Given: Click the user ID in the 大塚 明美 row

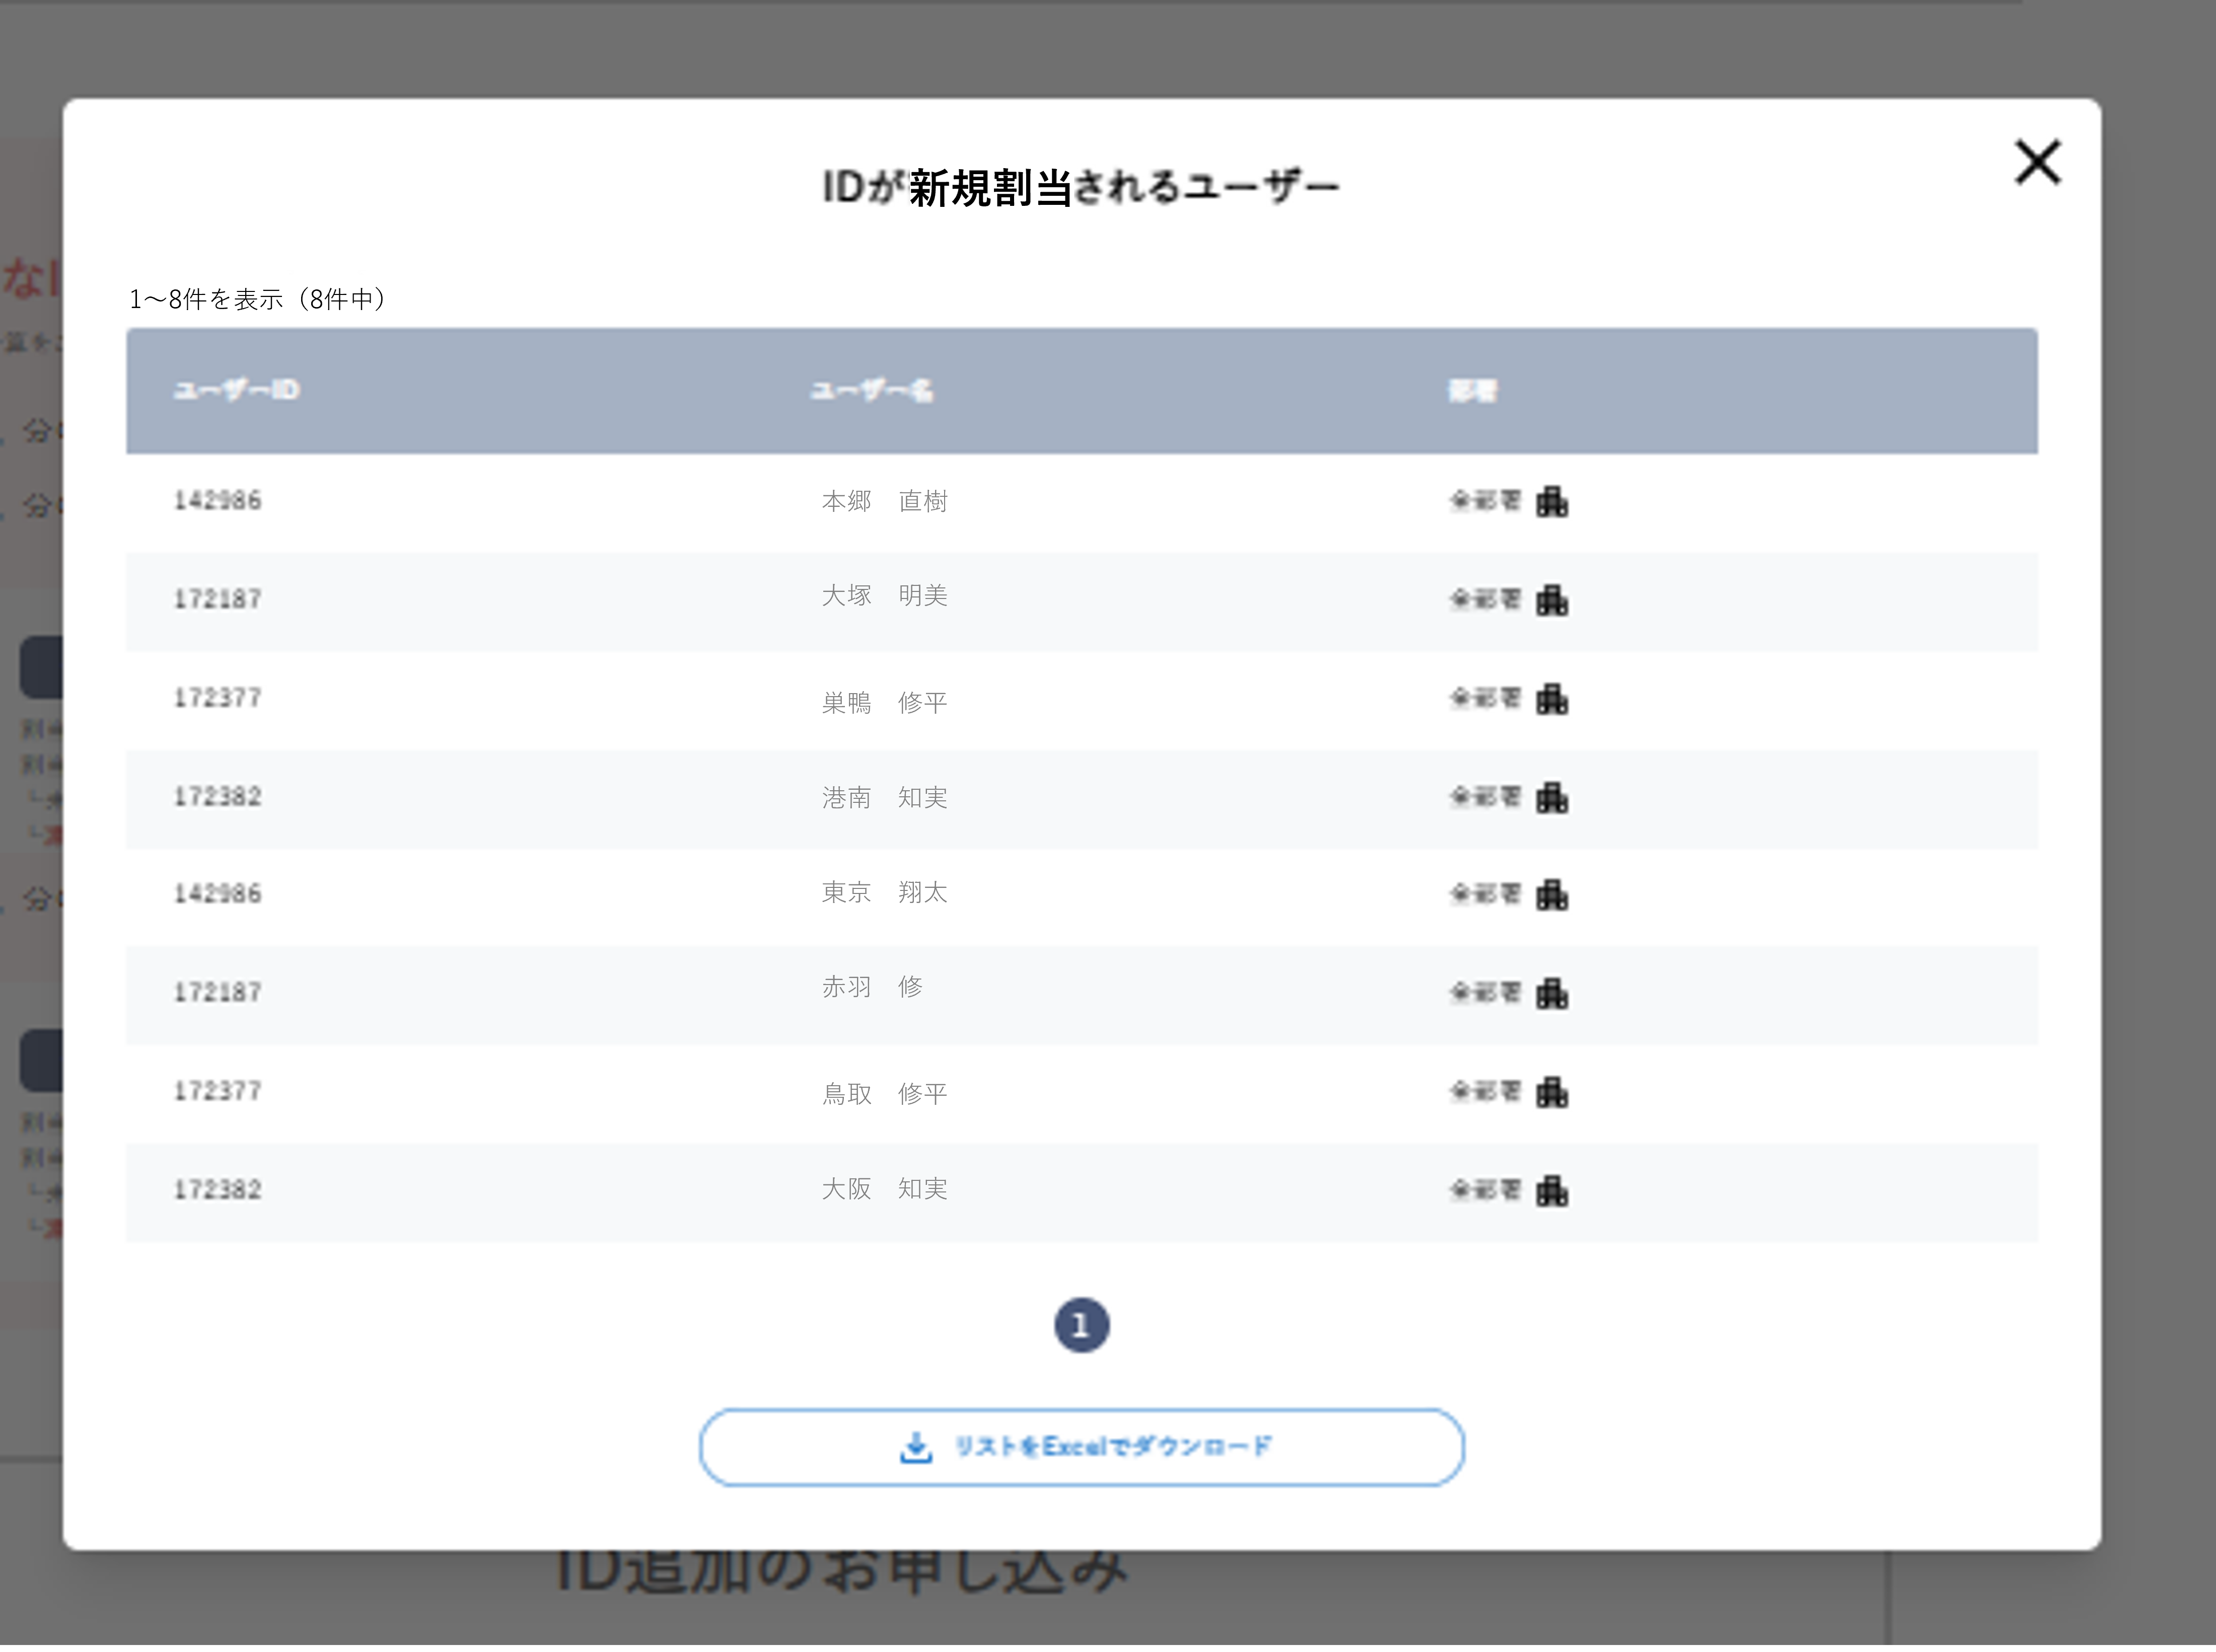Looking at the screenshot, I should coord(217,599).
